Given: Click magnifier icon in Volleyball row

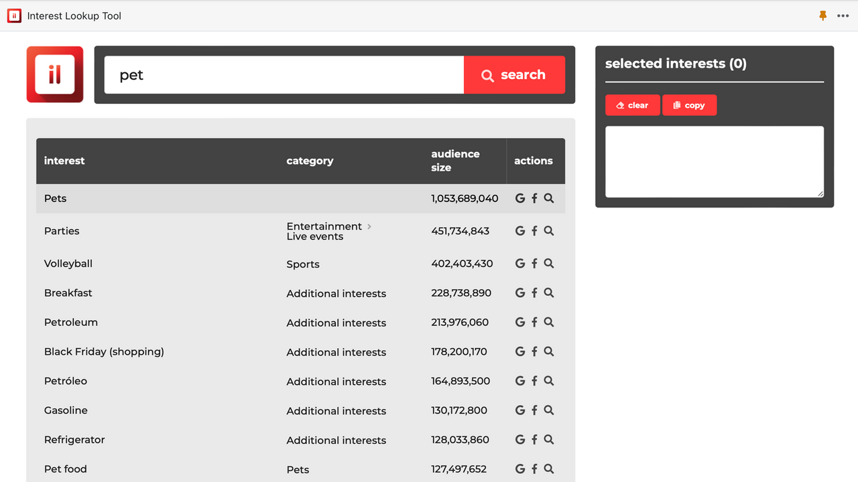Looking at the screenshot, I should [549, 264].
